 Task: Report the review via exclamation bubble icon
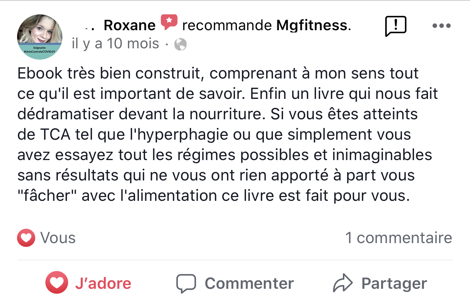point(395,26)
